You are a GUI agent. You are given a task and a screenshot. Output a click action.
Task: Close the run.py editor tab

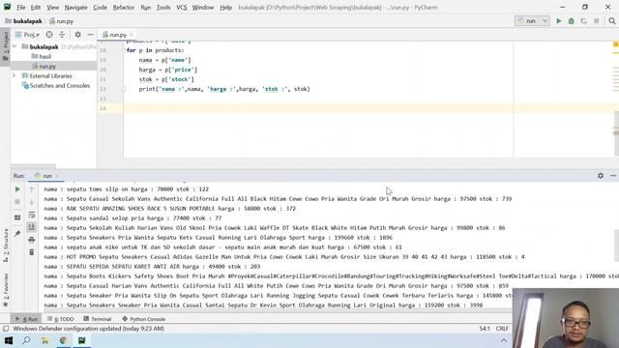click(x=132, y=35)
